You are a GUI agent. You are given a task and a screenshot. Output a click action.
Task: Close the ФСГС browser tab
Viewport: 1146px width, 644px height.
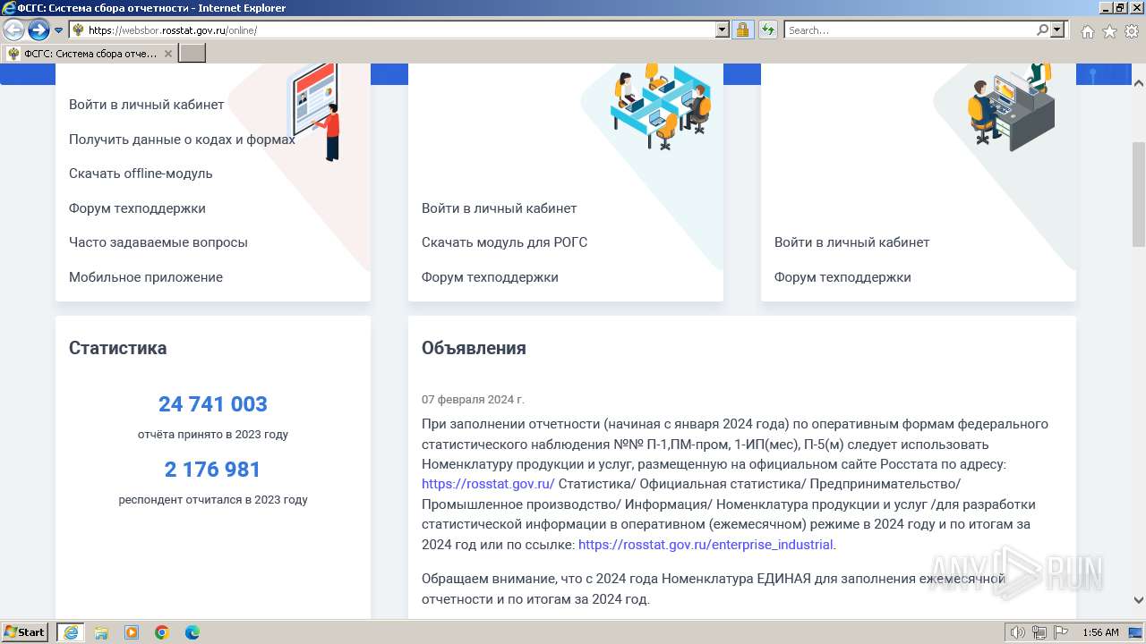point(168,54)
